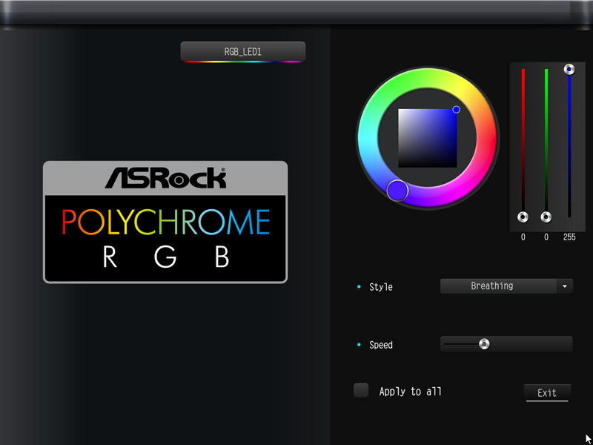This screenshot has height=445, width=593.
Task: Click the red channel slider knob
Action: pyautogui.click(x=523, y=217)
